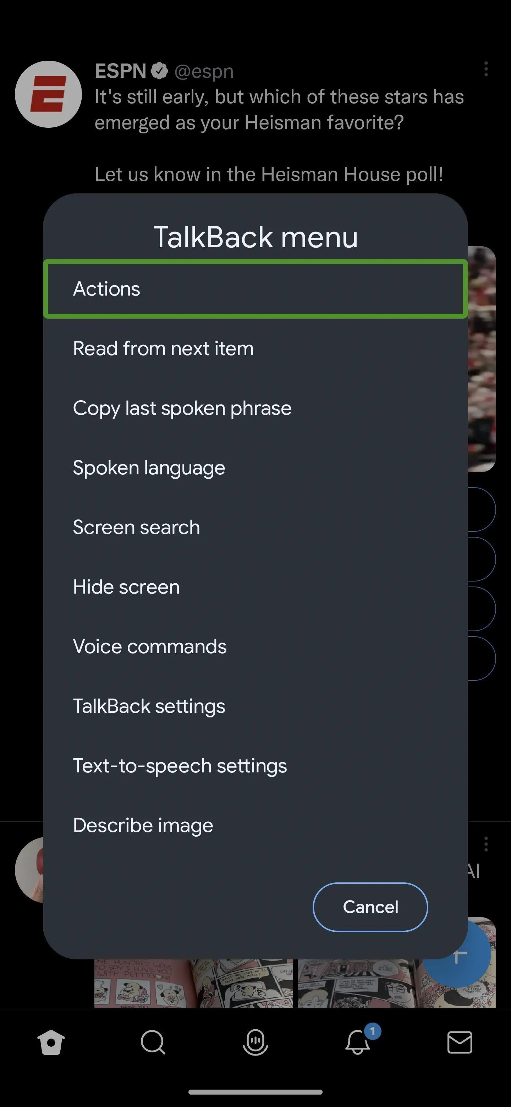Open second tweet's three-dot menu
This screenshot has height=1107, width=511.
486,844
